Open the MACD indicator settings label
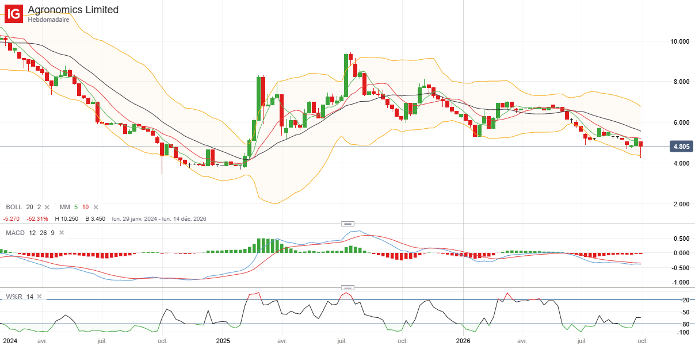The image size is (695, 346). 14,233
